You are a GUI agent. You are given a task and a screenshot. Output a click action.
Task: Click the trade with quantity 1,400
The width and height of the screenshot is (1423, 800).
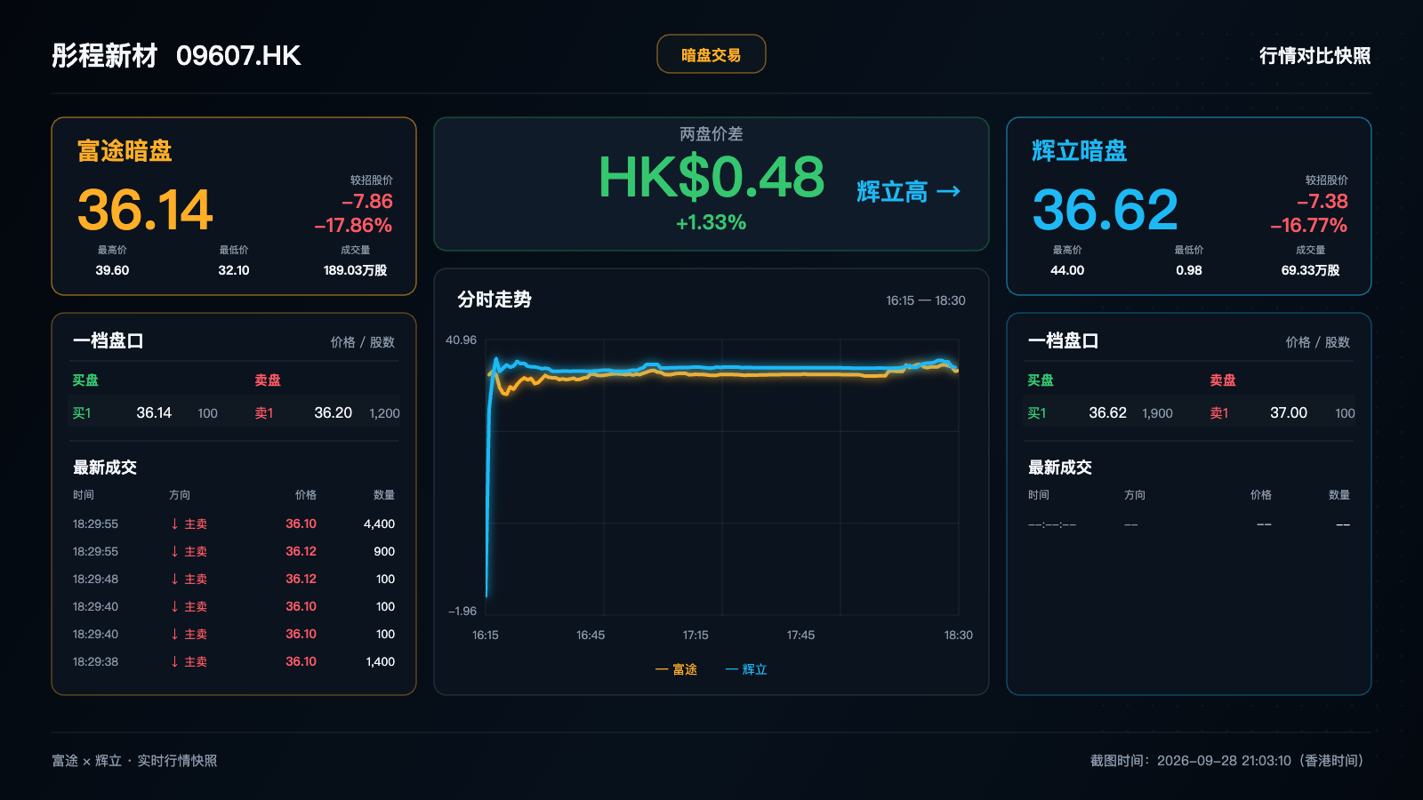(234, 662)
